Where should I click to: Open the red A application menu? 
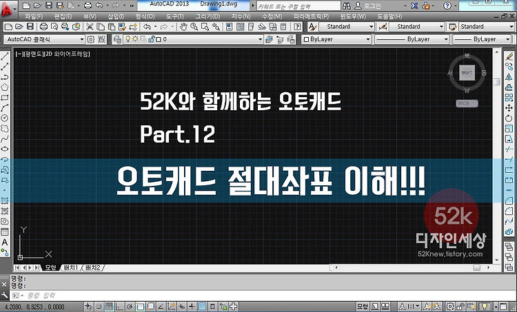(x=8, y=9)
